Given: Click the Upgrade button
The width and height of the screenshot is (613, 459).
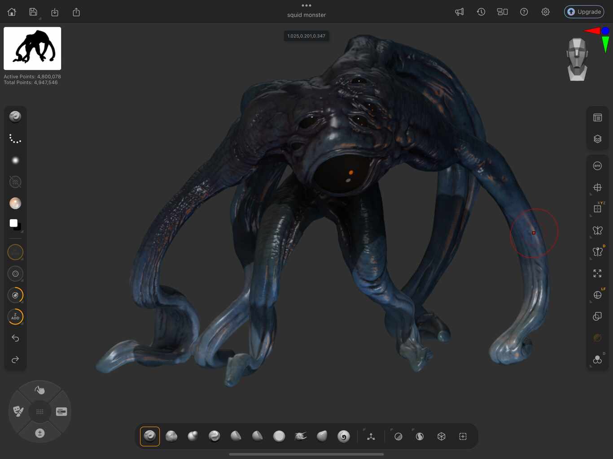Looking at the screenshot, I should (x=584, y=12).
